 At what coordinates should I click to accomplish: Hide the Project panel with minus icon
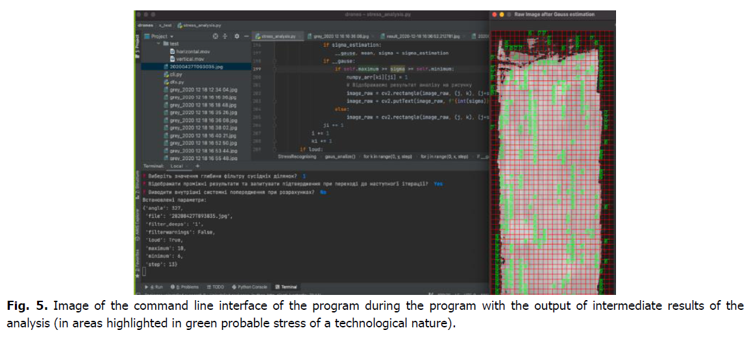(x=246, y=36)
